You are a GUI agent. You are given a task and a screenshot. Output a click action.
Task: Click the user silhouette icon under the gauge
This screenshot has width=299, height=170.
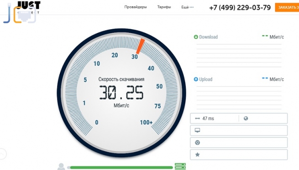point(61,166)
